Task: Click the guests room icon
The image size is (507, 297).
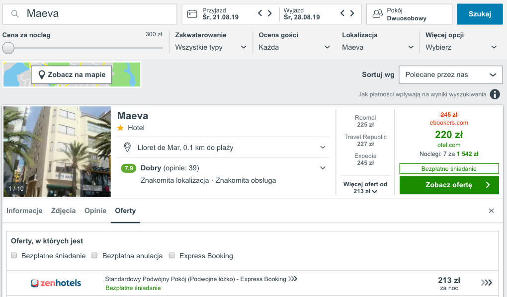Action: 377,14
